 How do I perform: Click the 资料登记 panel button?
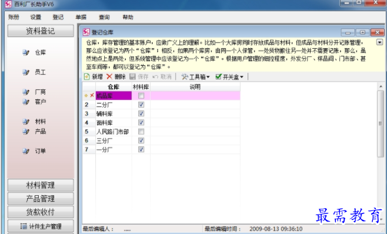click(41, 31)
